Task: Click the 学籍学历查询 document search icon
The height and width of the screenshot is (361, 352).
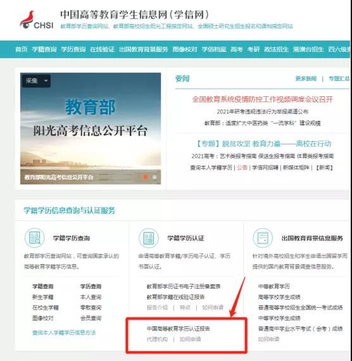Action: (35, 238)
